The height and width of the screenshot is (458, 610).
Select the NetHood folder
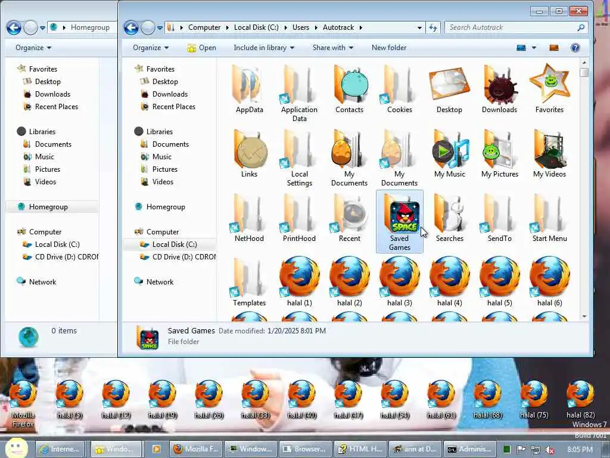[x=249, y=218]
